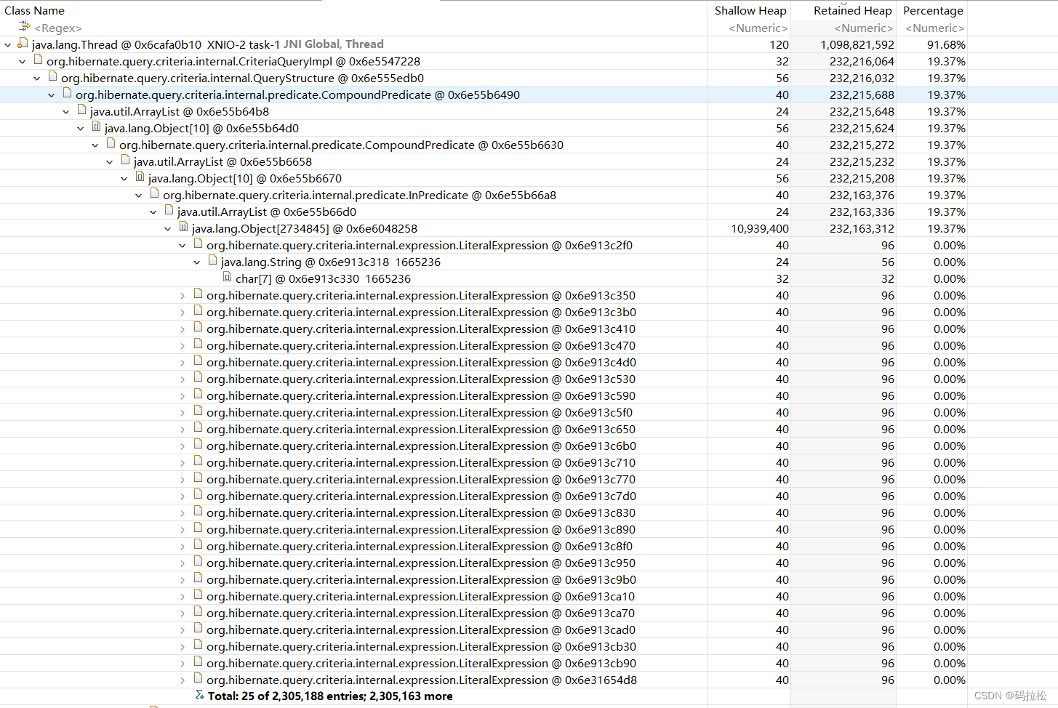Screen dimensions: 1058x708
Task: Expand the LiteralExpression @ 0x6e913cad0 node
Action: [x=183, y=630]
